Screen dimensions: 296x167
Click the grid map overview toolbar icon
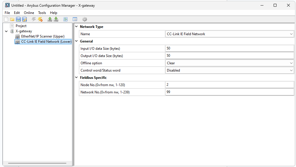(65, 19)
